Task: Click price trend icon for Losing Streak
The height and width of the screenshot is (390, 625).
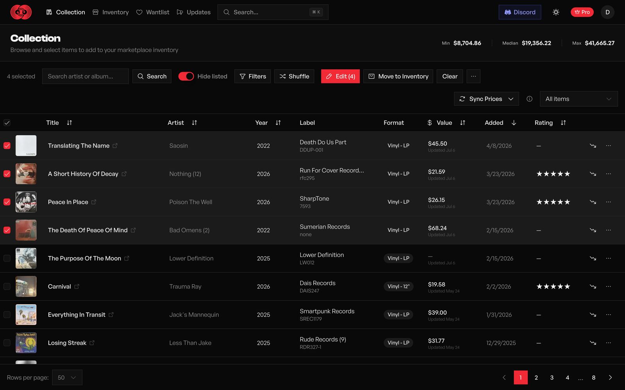Action: pos(593,343)
